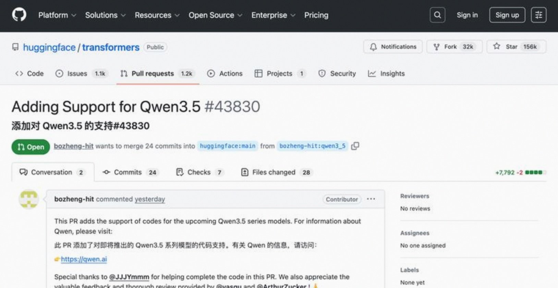
Task: Expand the Platform menu
Action: [x=57, y=15]
